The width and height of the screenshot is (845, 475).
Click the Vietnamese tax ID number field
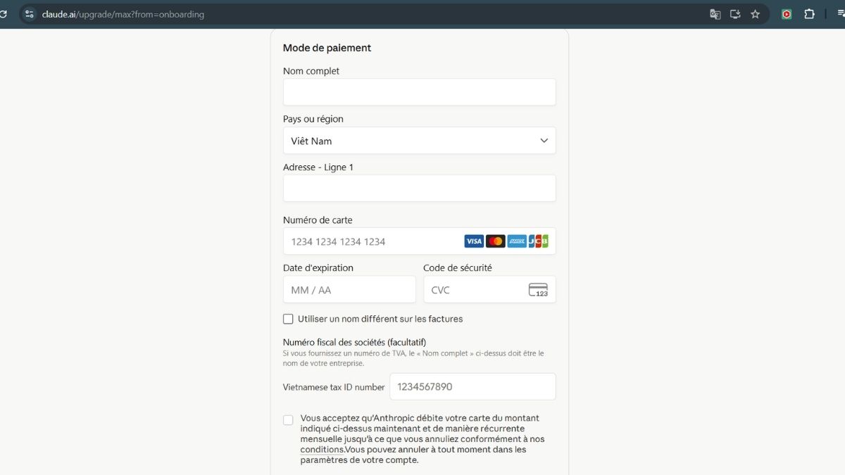click(472, 387)
